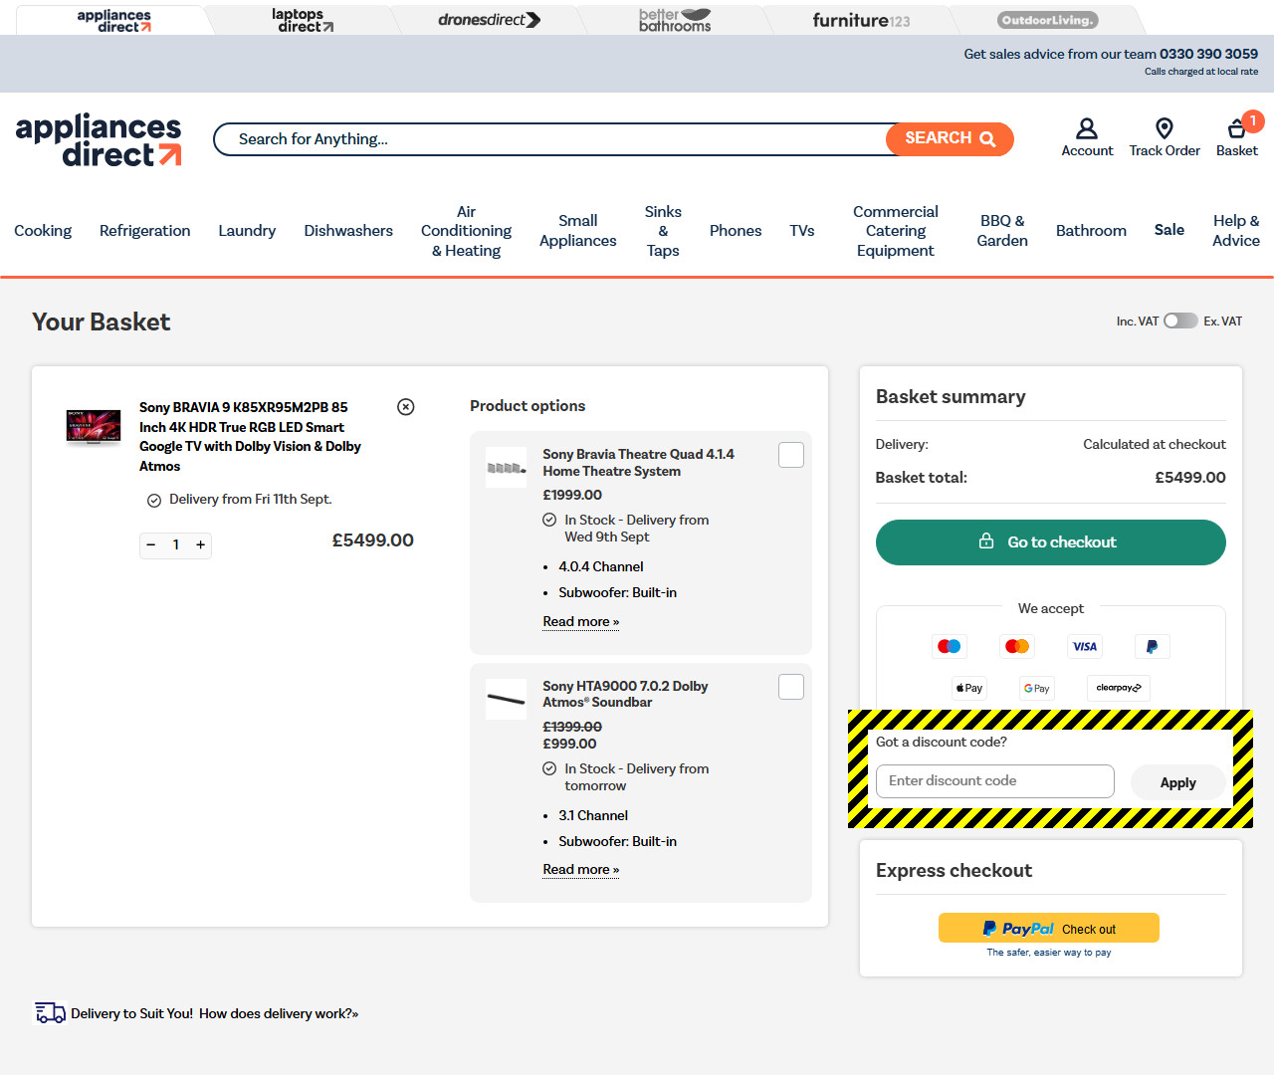Switch to the better bathrooms tab
This screenshot has height=1075, width=1274.
point(675,20)
